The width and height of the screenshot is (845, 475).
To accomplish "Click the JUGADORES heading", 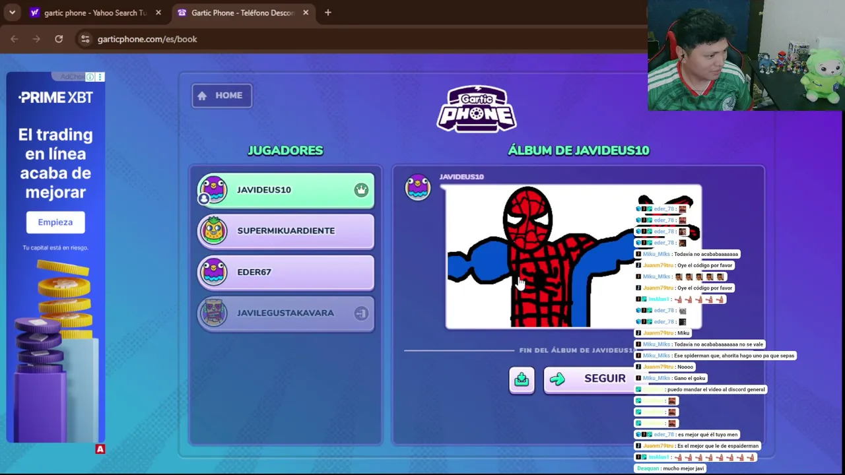I will coord(285,150).
